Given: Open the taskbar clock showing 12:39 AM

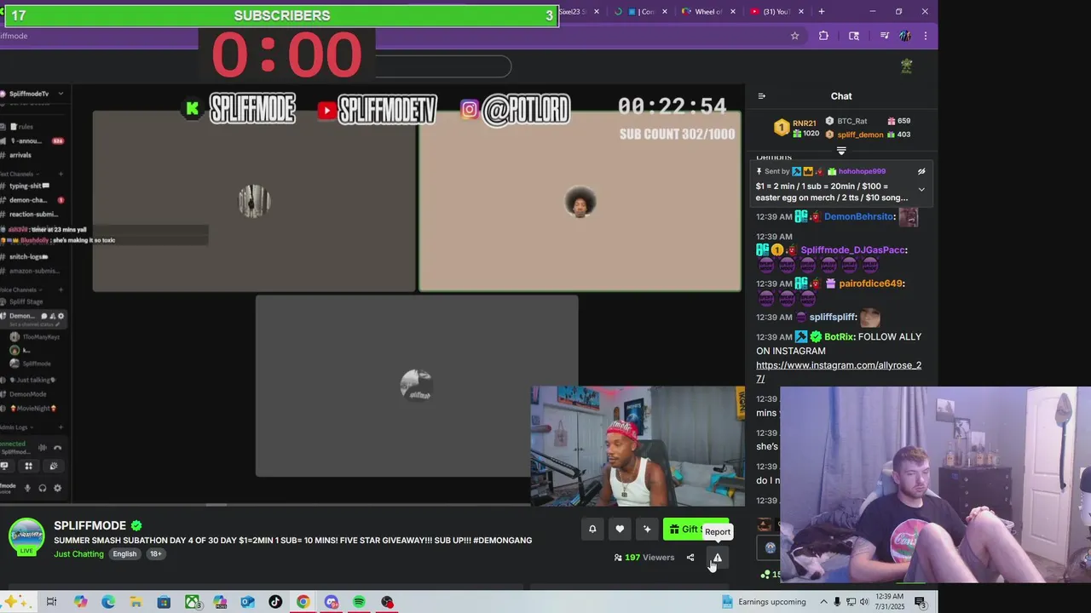Looking at the screenshot, I should coord(889,602).
